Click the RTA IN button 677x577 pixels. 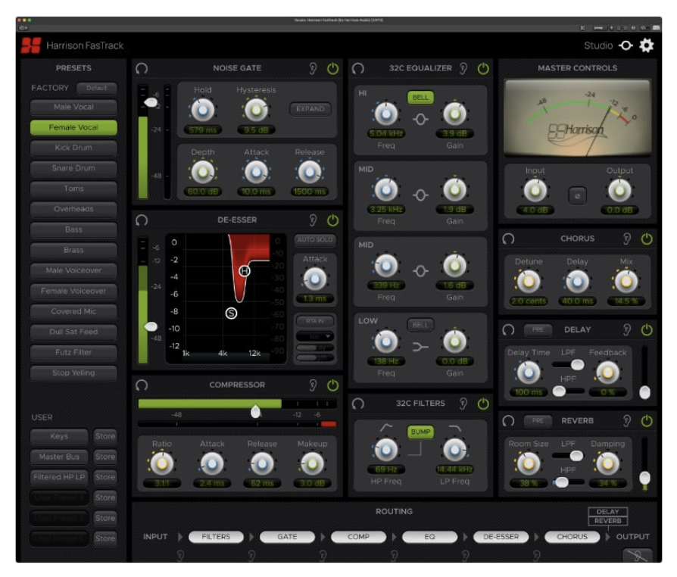pos(315,321)
